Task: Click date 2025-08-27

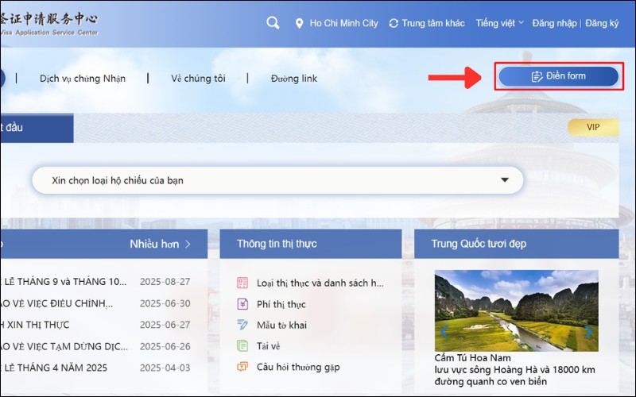Action: [165, 282]
